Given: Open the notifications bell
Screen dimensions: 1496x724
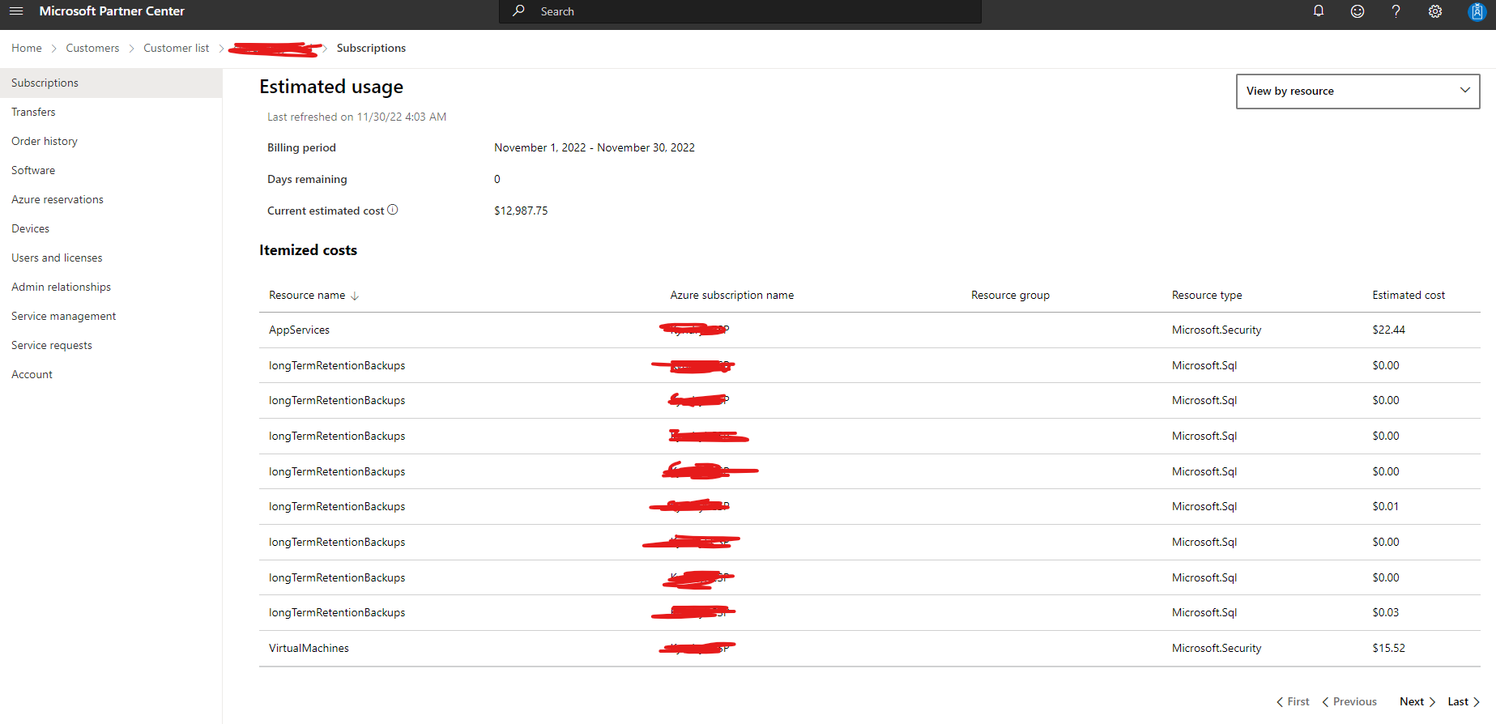Looking at the screenshot, I should 1319,11.
